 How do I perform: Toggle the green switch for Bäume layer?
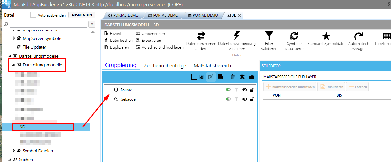(x=228, y=90)
